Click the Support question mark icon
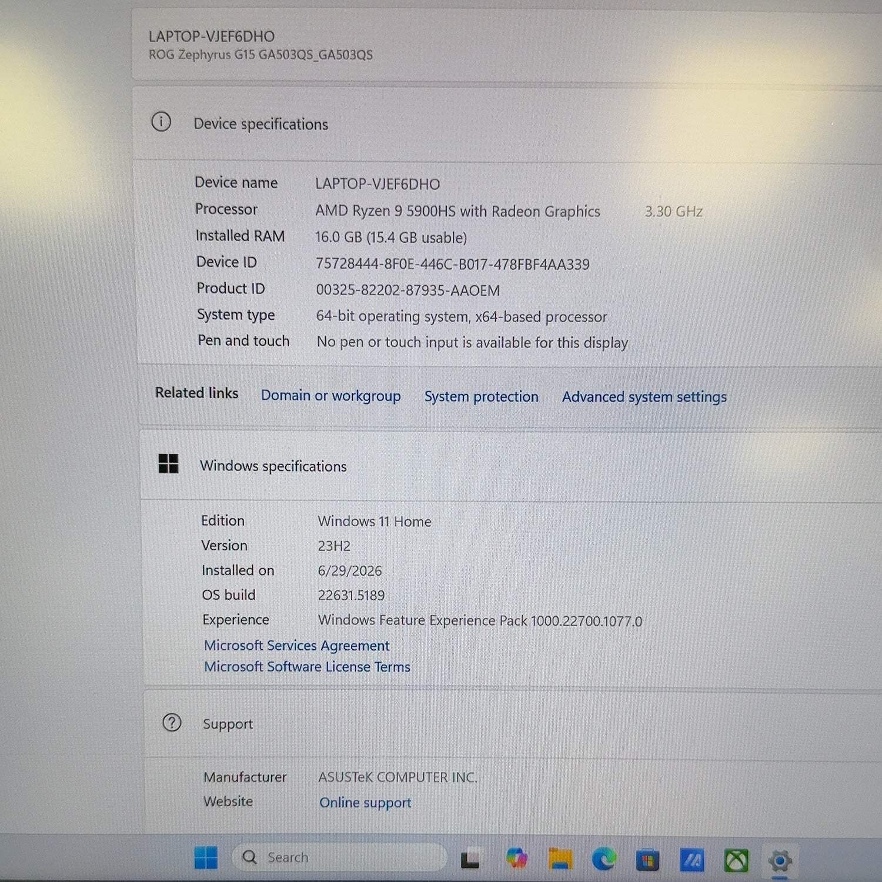 [x=172, y=722]
